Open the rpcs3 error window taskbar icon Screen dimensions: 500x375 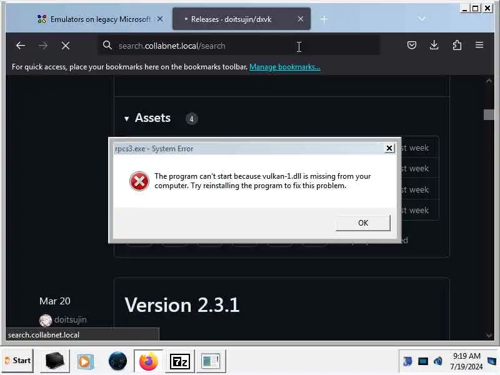pos(211,361)
